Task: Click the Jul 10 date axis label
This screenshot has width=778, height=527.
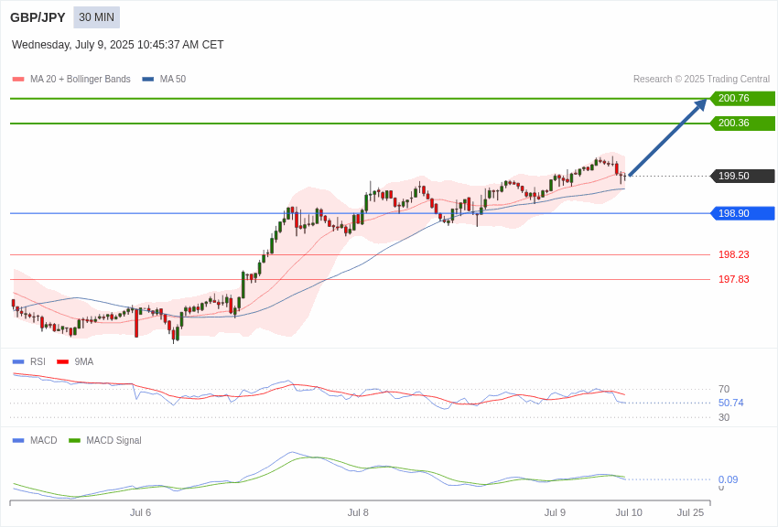Action: click(x=629, y=512)
